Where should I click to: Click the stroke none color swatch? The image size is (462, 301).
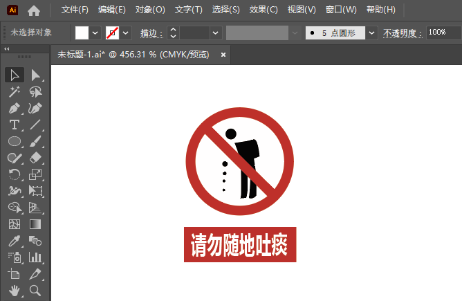(x=112, y=33)
